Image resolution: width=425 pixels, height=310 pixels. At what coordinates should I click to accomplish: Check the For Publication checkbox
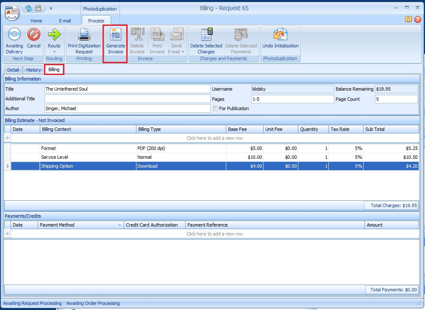(x=216, y=108)
